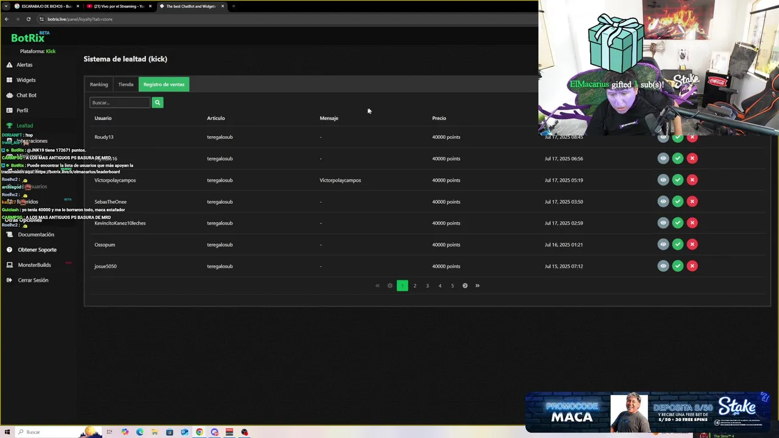779x438 pixels.
Task: Go to previous page of sales
Action: coord(390,285)
